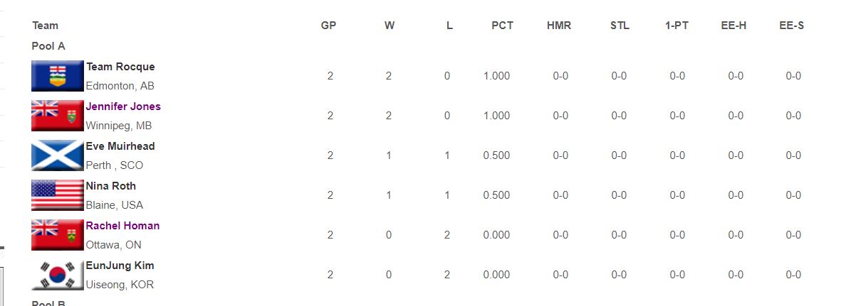
Task: Click the USA flag beside Nina Roth
Action: pos(58,195)
